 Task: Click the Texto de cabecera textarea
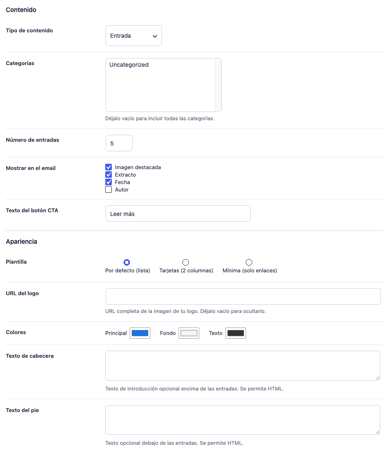coord(243,366)
